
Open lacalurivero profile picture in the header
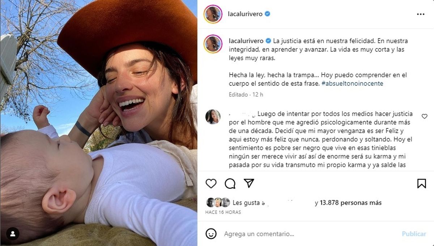coord(213,14)
